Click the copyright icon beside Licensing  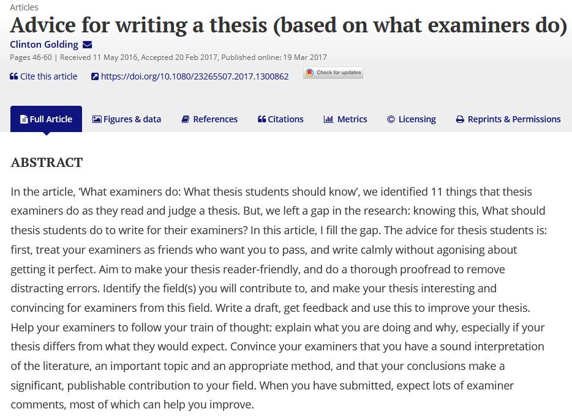click(391, 119)
